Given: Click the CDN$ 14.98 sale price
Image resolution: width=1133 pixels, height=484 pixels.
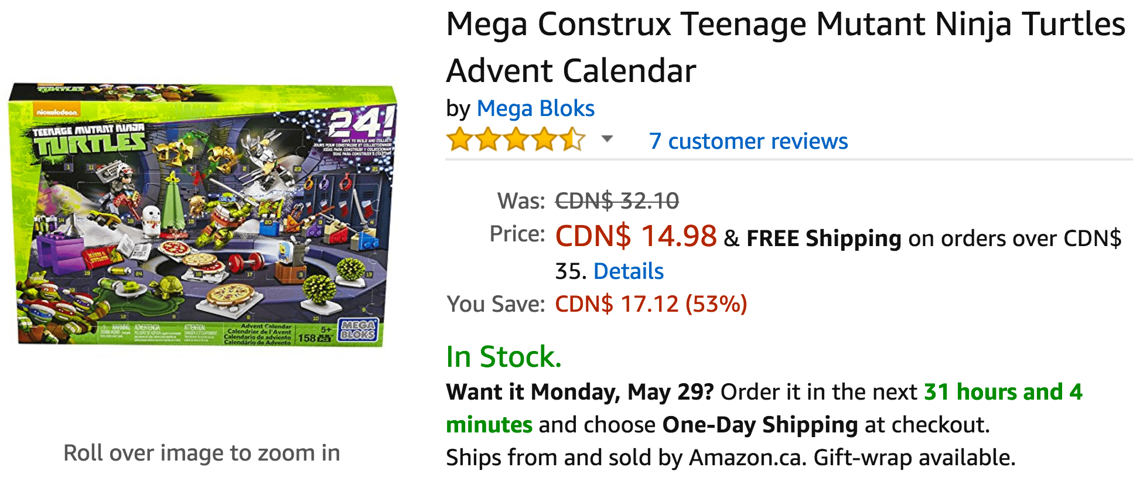Looking at the screenshot, I should 636,236.
